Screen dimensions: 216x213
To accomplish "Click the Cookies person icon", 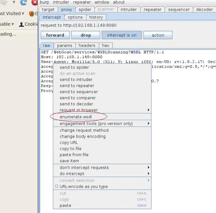I will [21, 24].
